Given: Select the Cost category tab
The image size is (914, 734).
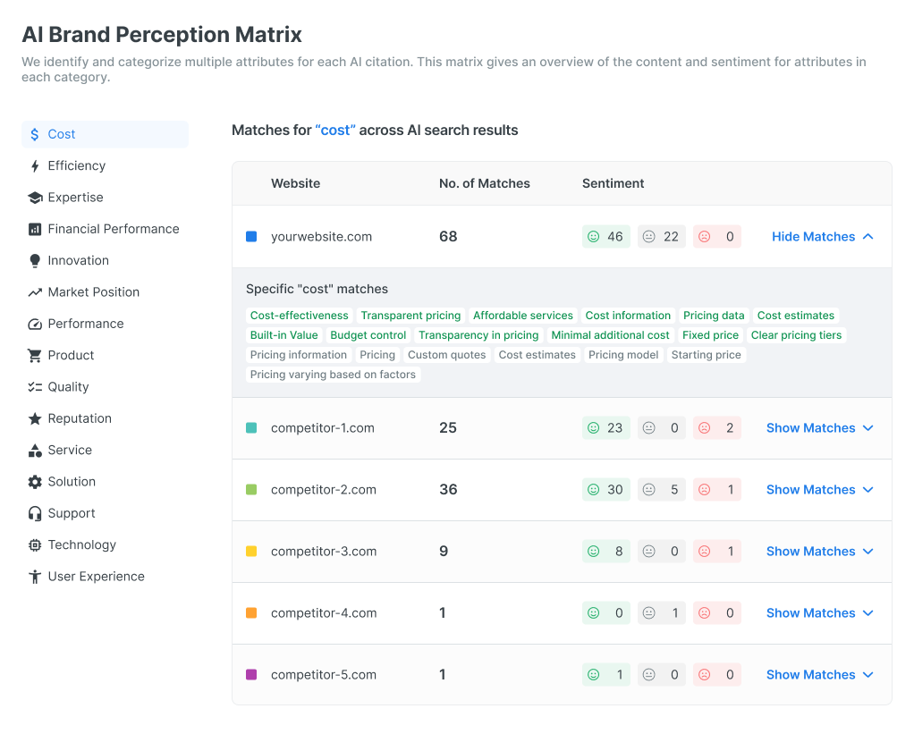Looking at the screenshot, I should click(105, 134).
